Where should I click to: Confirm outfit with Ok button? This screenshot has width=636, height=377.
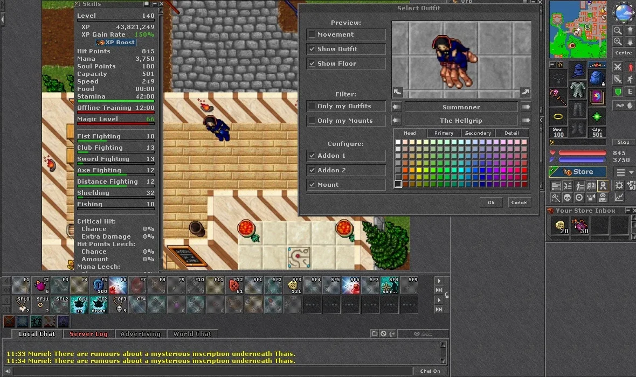point(491,203)
